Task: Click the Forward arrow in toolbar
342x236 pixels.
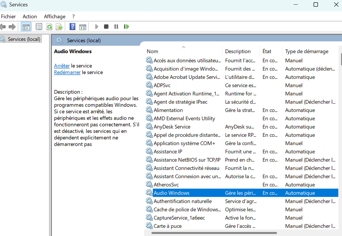Action: (12, 27)
